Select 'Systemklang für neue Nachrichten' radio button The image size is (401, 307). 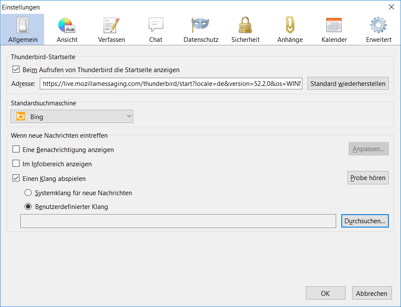pyautogui.click(x=28, y=193)
